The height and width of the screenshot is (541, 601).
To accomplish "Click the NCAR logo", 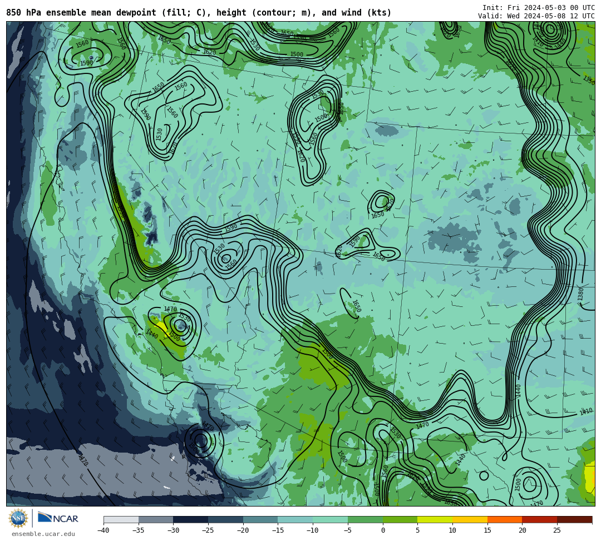I will pyautogui.click(x=58, y=518).
